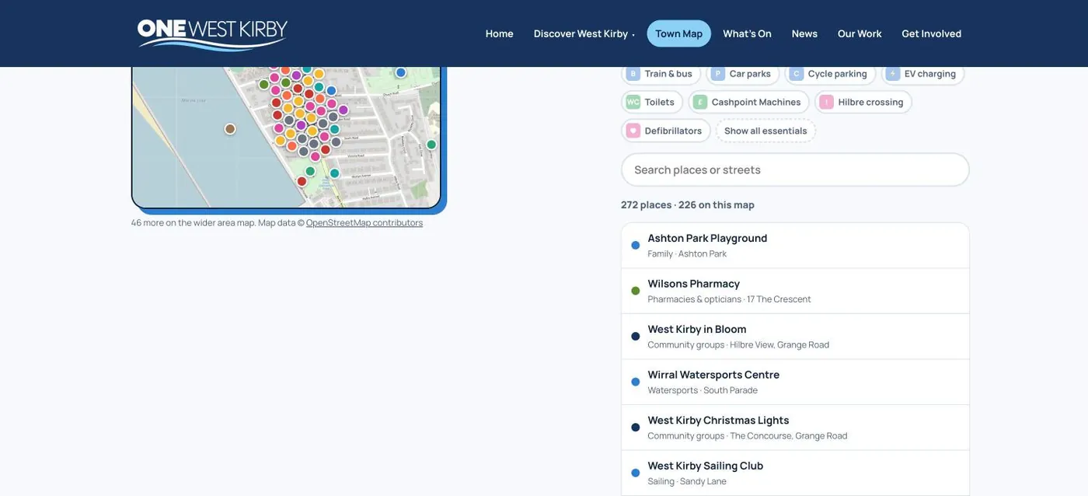
Task: Open the One West Kirby logo link
Action: [x=212, y=34]
